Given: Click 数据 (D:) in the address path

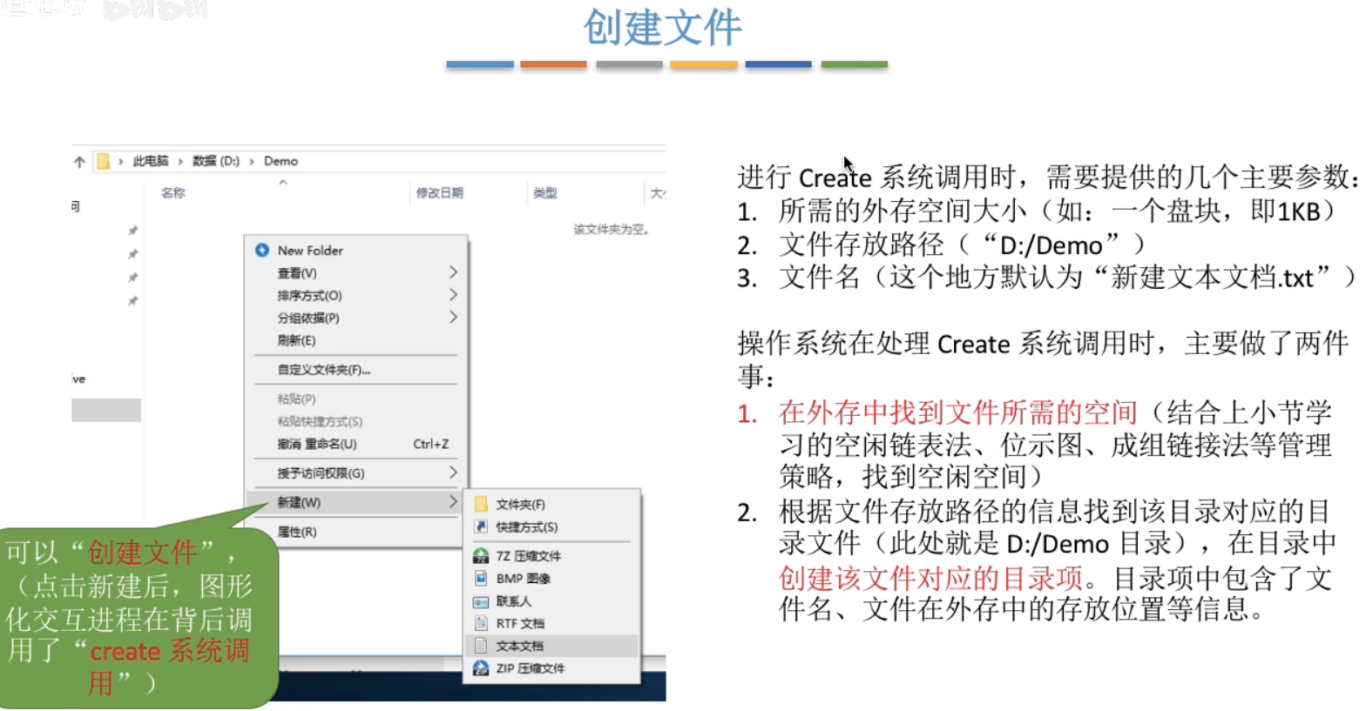Looking at the screenshot, I should 215,161.
